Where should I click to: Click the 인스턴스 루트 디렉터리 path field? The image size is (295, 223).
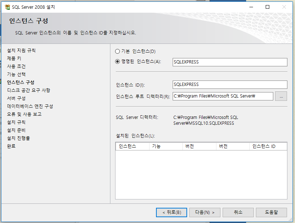point(223,96)
